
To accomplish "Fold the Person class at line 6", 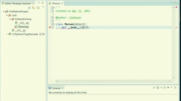I will (55, 24).
